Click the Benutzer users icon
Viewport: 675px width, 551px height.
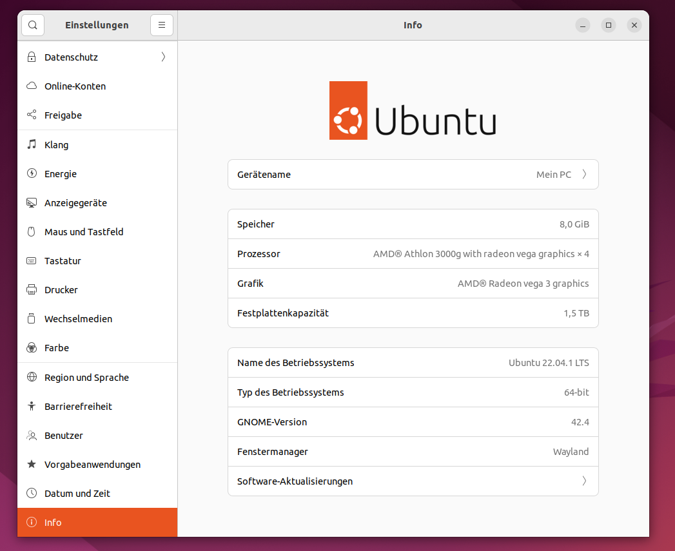tap(32, 435)
